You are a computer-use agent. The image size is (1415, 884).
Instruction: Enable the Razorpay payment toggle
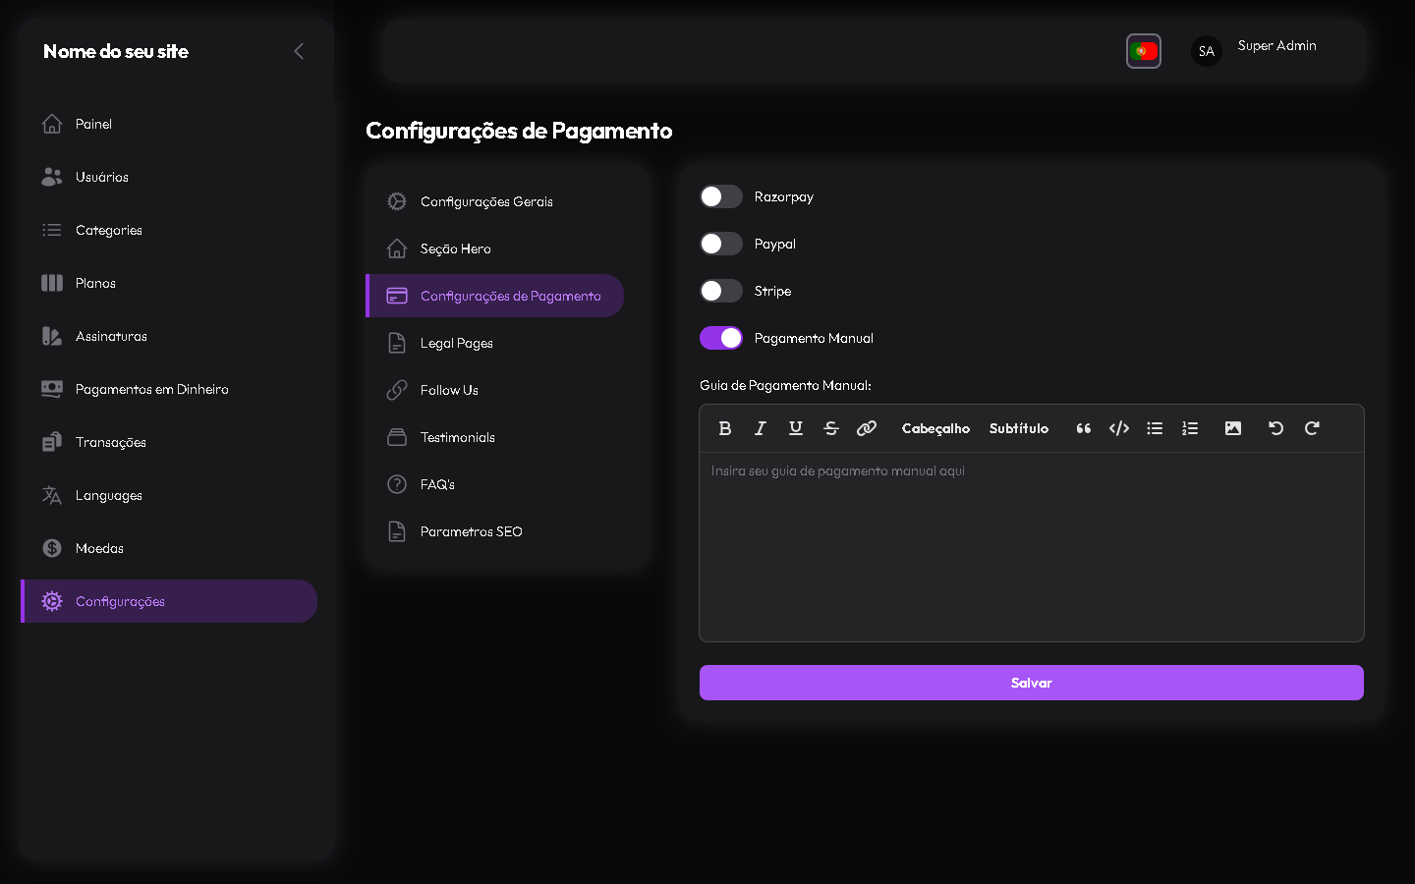tap(721, 196)
